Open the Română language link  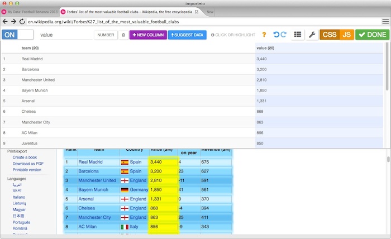point(20,228)
